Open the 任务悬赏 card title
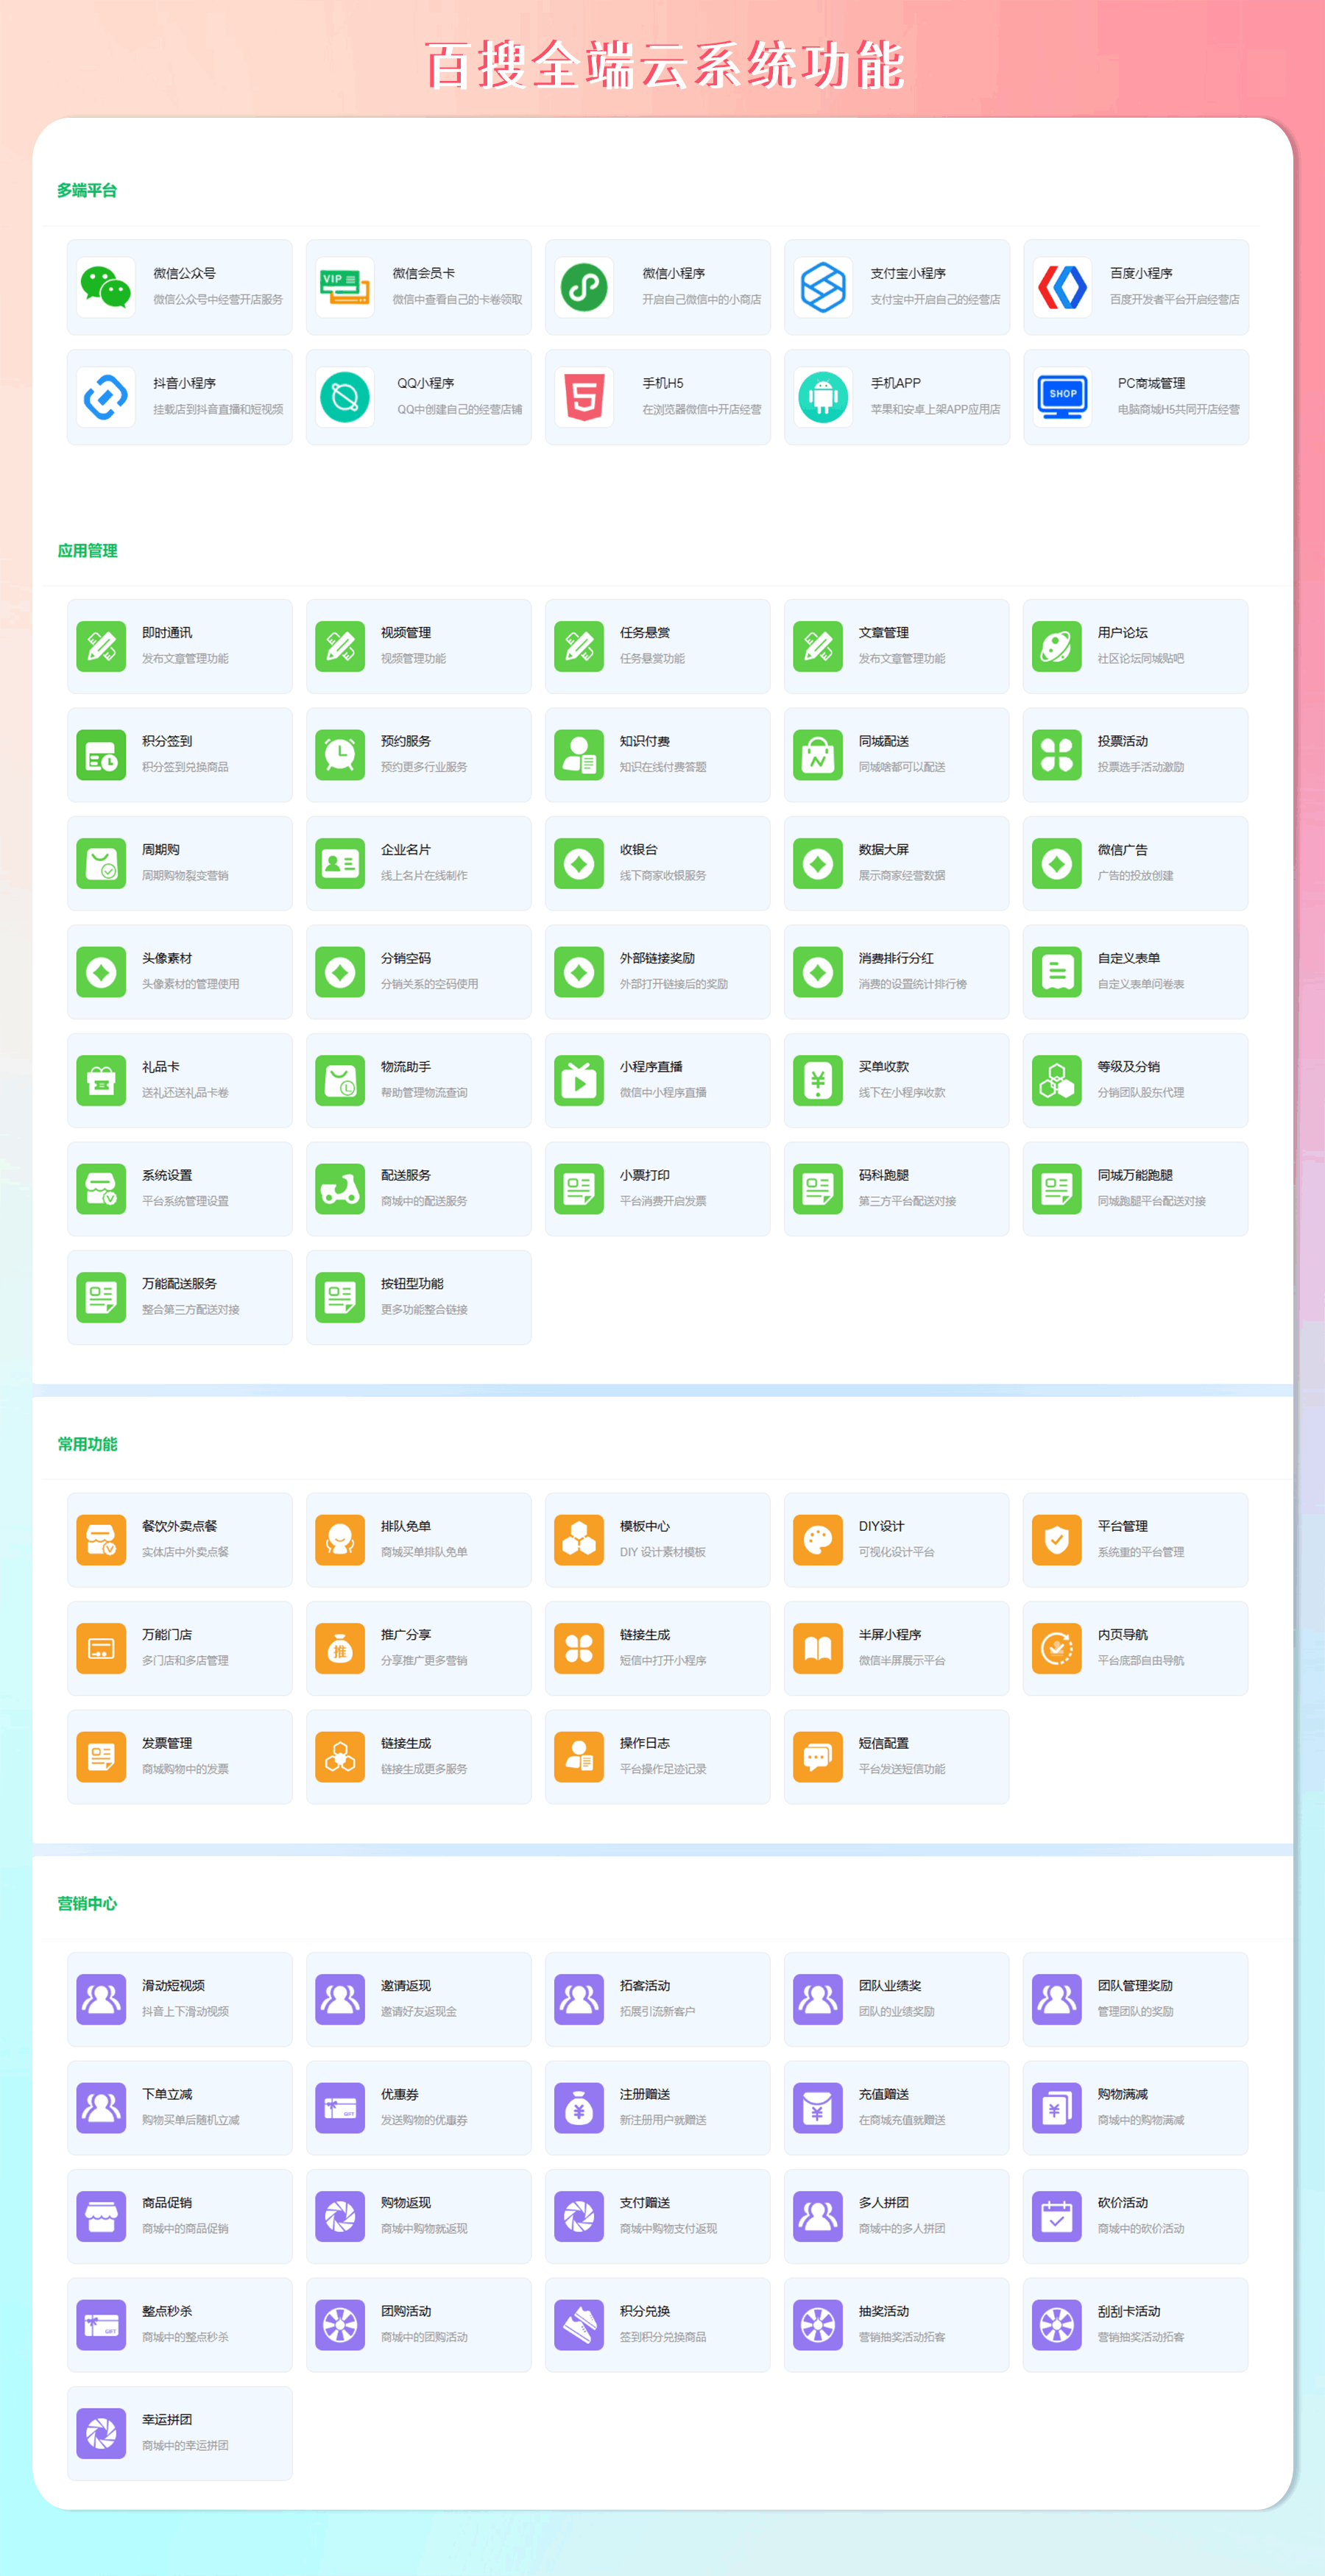Viewport: 1325px width, 2576px height. coord(645,633)
